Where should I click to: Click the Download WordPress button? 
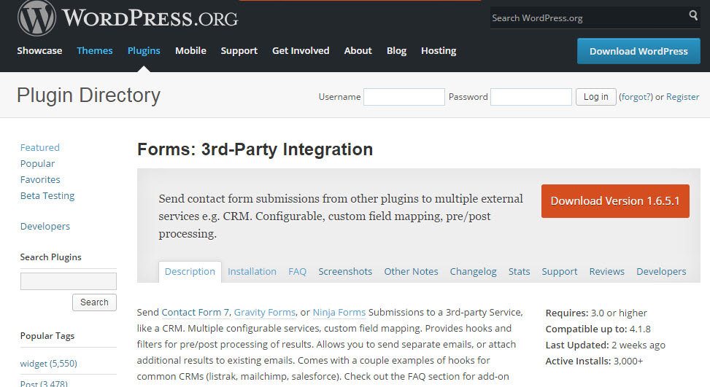click(638, 51)
